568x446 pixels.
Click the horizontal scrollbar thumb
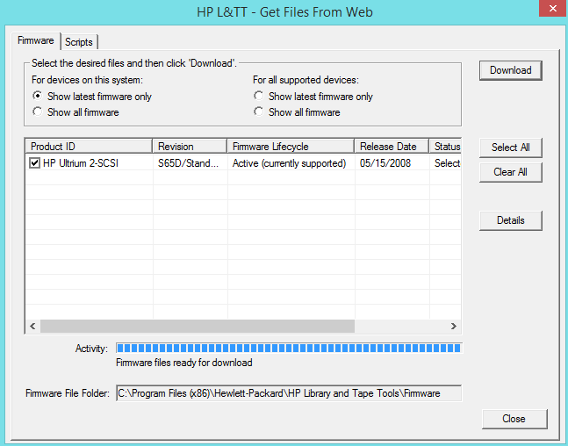(198, 326)
